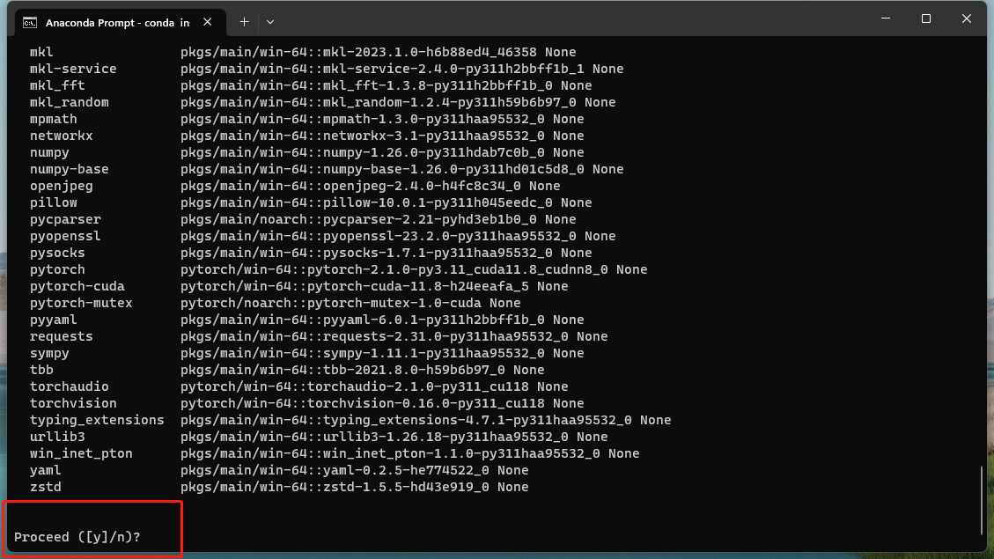
Task: Click the 'numpy-base' package name
Action: (x=69, y=169)
